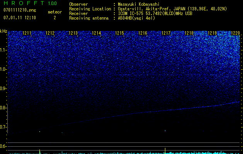Click the 1220 time marker
This screenshot has width=243, height=154.
point(235,33)
